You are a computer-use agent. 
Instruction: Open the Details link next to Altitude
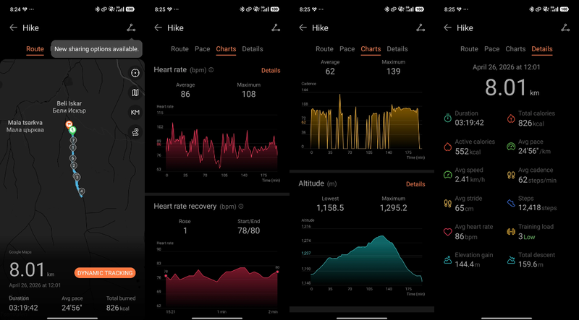[415, 184]
